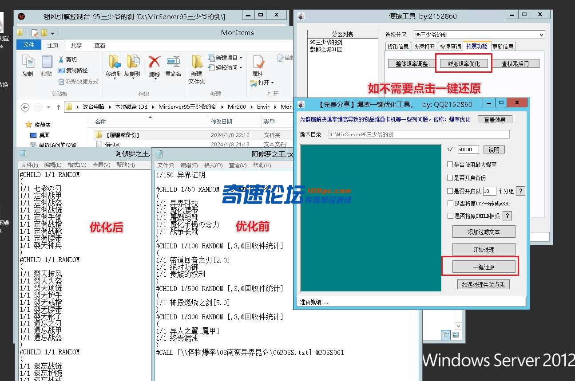Viewport: 575px width, 381px height.
Task: Open the 文件 tab in Explorer ribbon
Action: [29, 45]
